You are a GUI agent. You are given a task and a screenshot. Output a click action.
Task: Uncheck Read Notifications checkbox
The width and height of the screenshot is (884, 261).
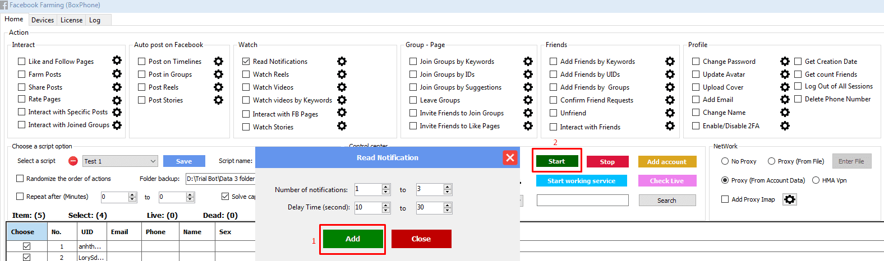click(246, 61)
